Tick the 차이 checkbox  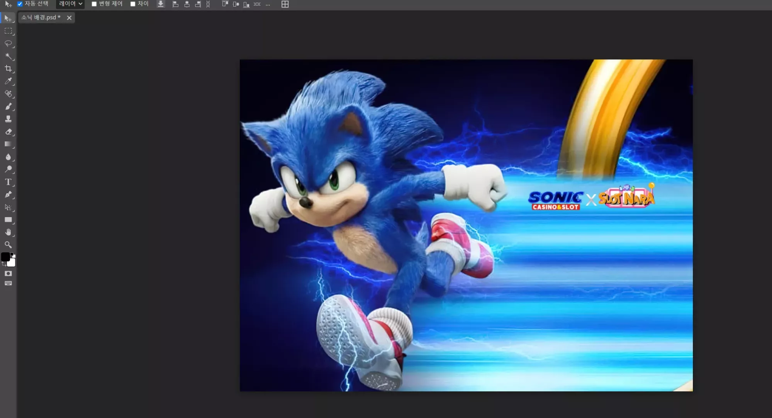click(133, 4)
